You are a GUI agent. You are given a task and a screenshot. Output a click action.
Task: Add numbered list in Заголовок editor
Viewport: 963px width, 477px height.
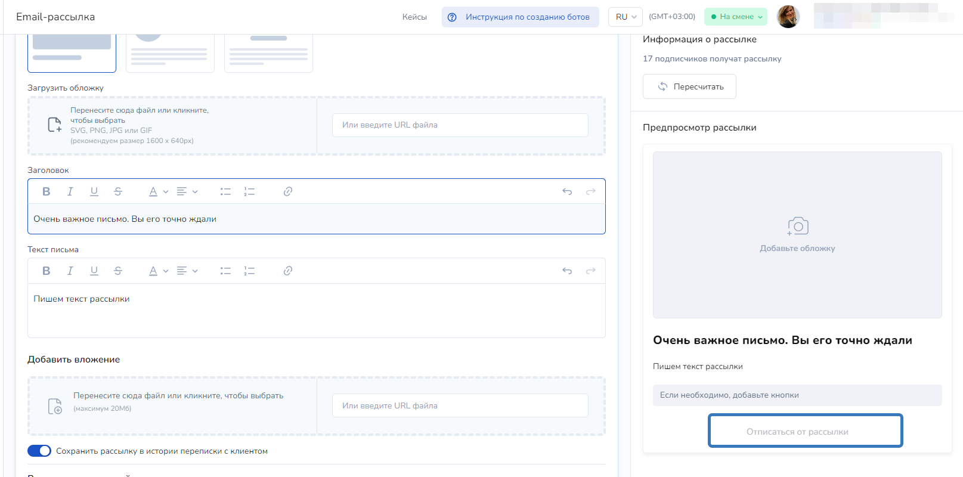249,191
